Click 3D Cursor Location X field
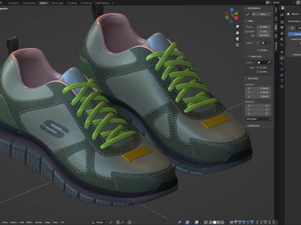Screen dimensions: 301x225 click(258, 88)
